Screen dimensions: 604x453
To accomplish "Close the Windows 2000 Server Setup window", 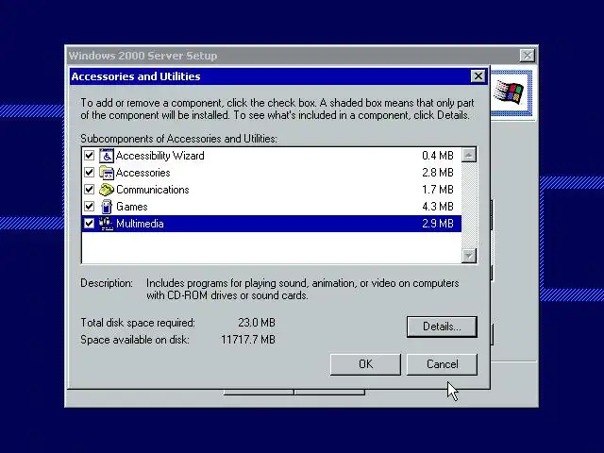I will (x=527, y=56).
